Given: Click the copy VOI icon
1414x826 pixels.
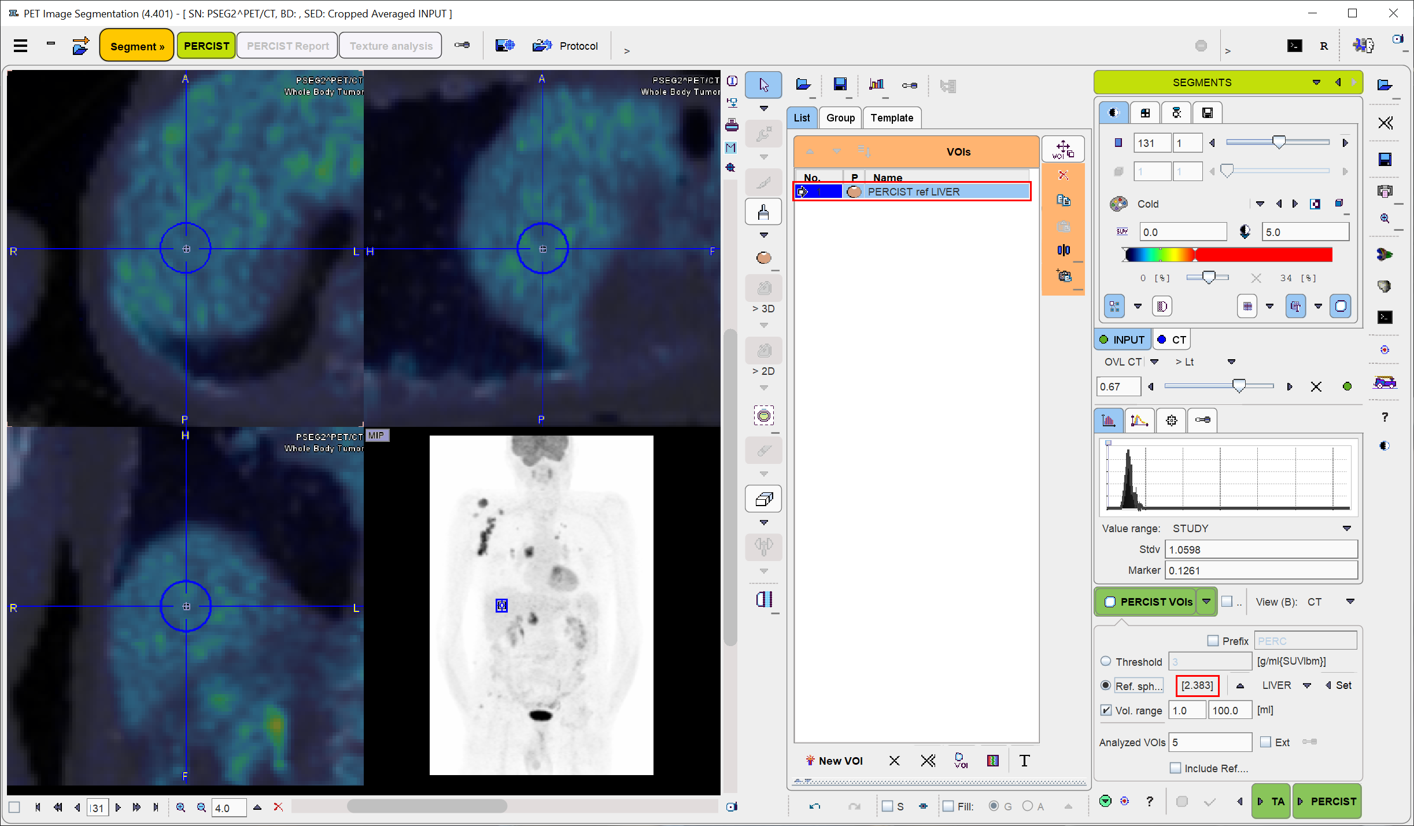Looking at the screenshot, I should point(1063,200).
